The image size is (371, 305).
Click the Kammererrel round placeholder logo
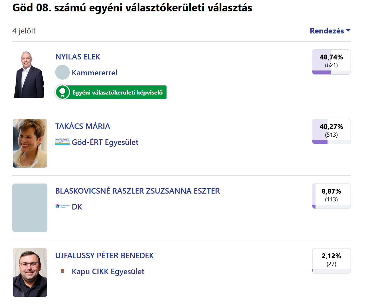[x=62, y=72]
